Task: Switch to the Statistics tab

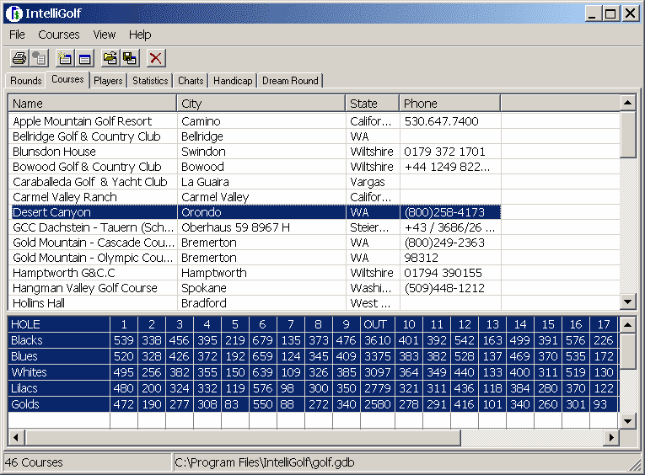Action: coord(150,81)
